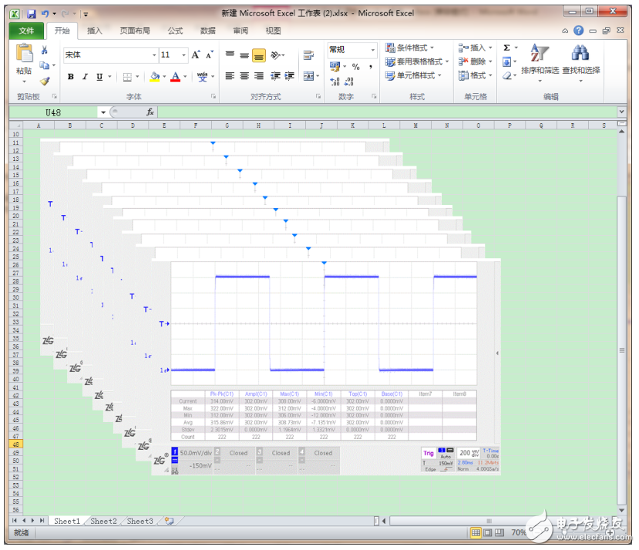Toggle top vertical alignment
The image size is (639, 550).
230,55
